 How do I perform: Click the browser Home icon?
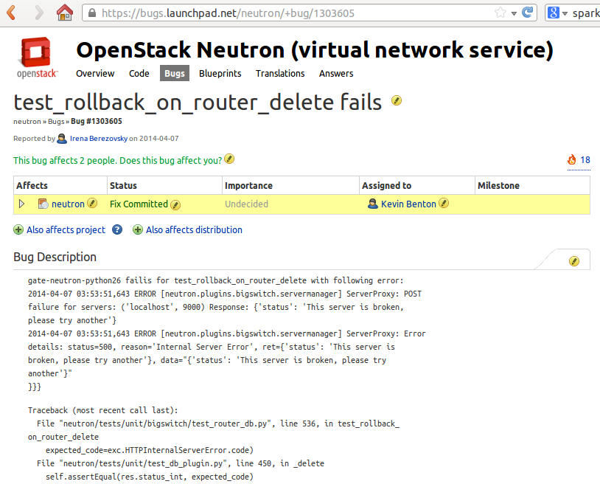click(x=65, y=13)
